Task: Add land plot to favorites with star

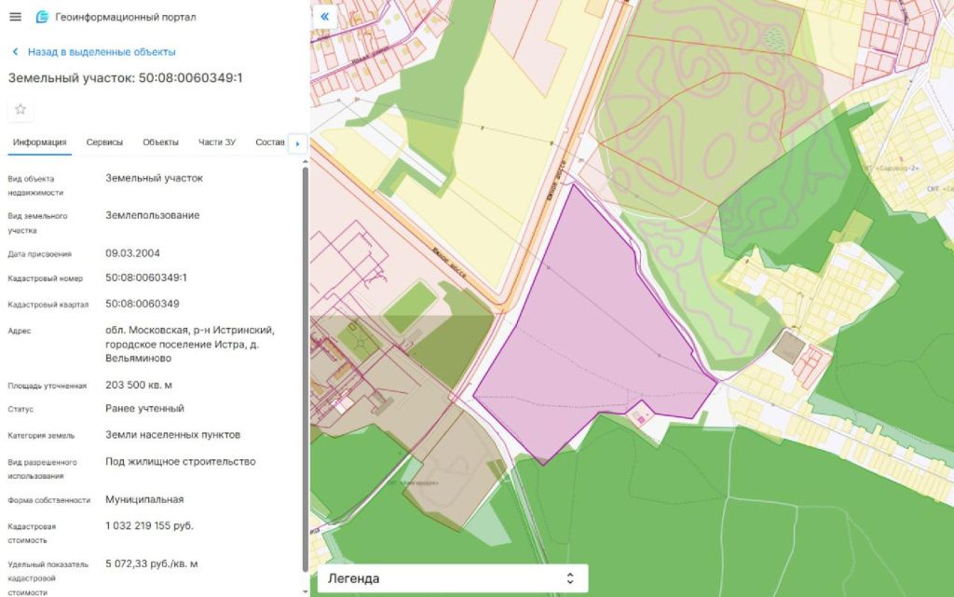Action: [20, 110]
